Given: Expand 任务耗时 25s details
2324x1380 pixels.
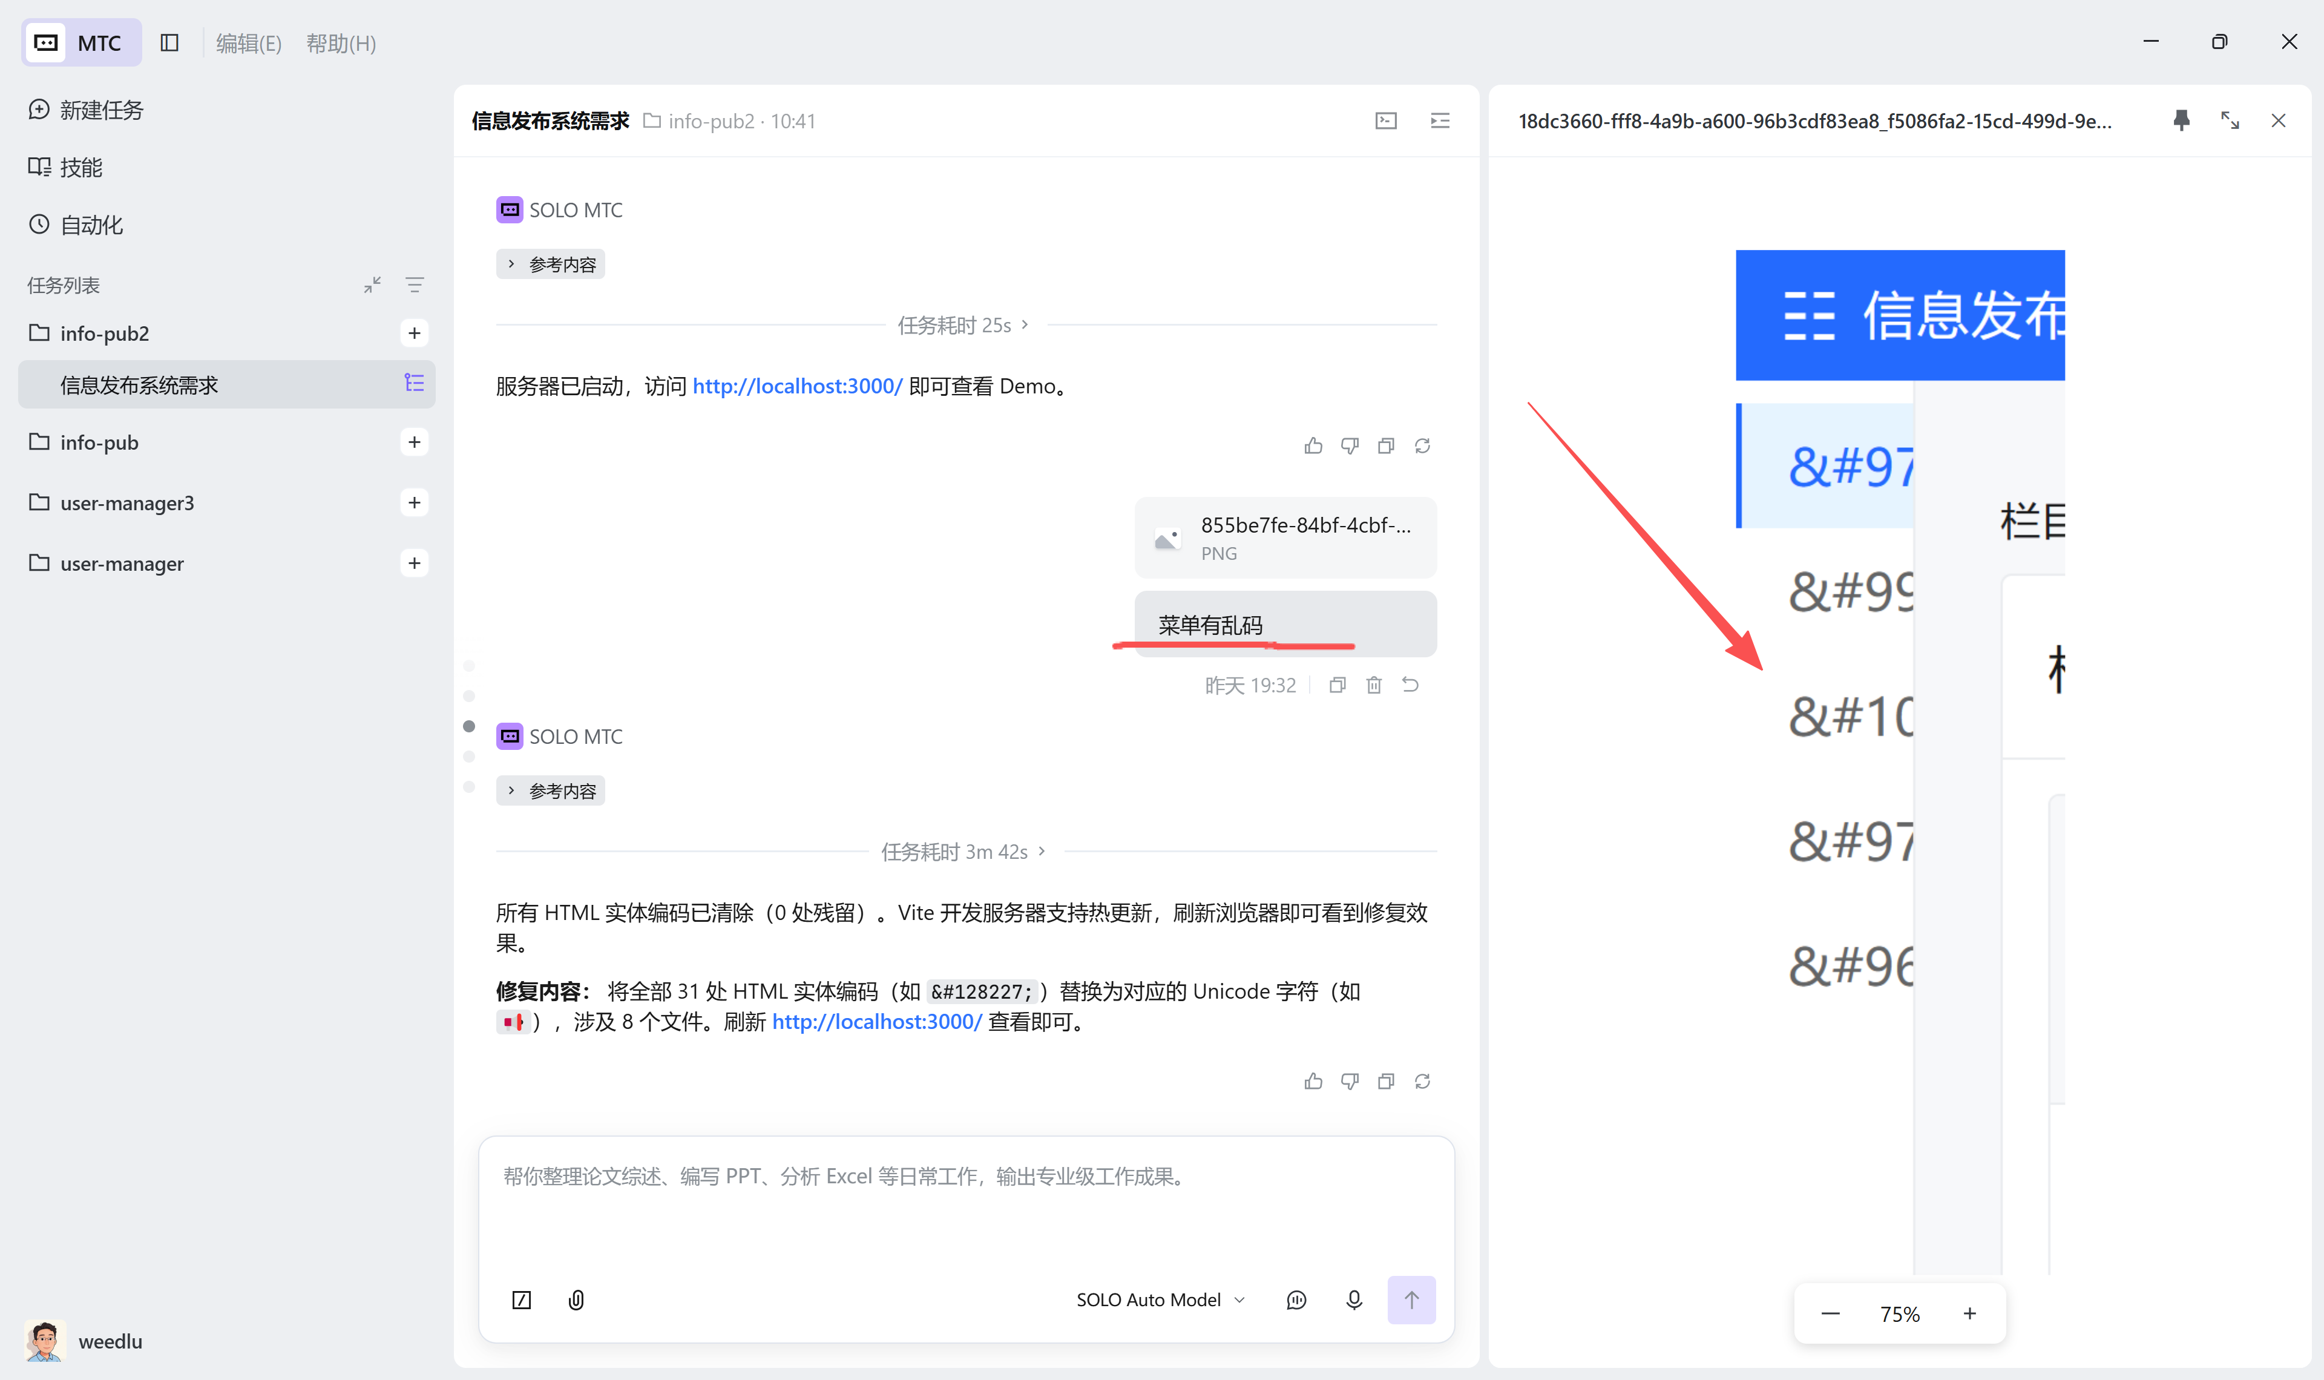Looking at the screenshot, I should [x=963, y=326].
